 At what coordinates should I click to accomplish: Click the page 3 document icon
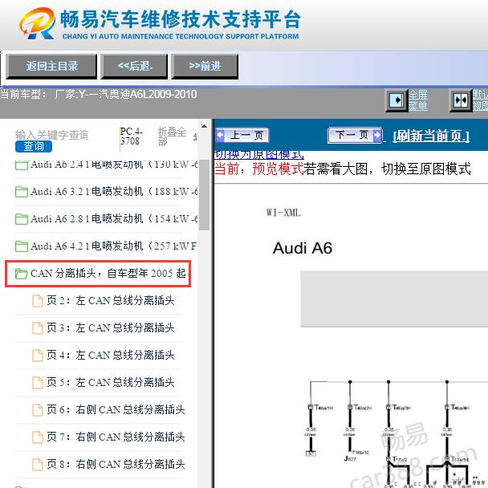coord(38,328)
